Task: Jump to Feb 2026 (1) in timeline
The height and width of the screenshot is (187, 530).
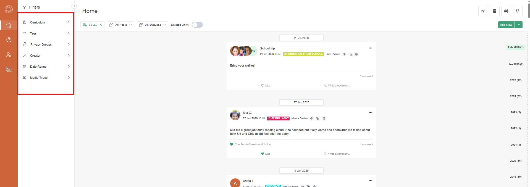Action: [x=516, y=47]
